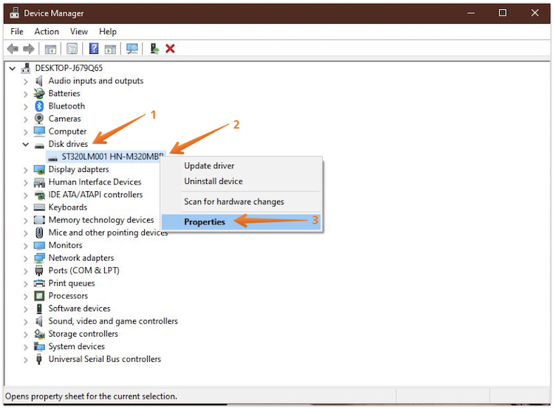Expand the Memory technology devices category
The height and width of the screenshot is (409, 554).
click(25, 221)
